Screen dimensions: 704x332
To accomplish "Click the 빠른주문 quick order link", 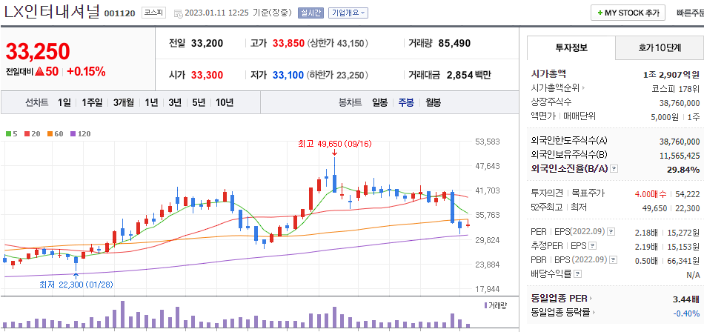I will [690, 13].
